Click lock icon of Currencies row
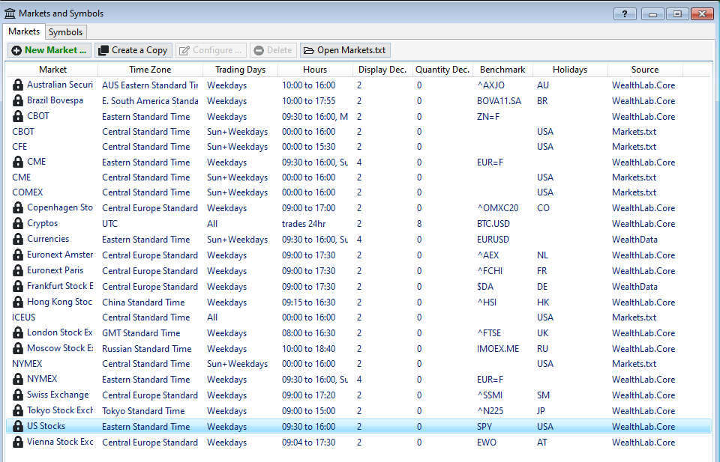 (x=17, y=240)
